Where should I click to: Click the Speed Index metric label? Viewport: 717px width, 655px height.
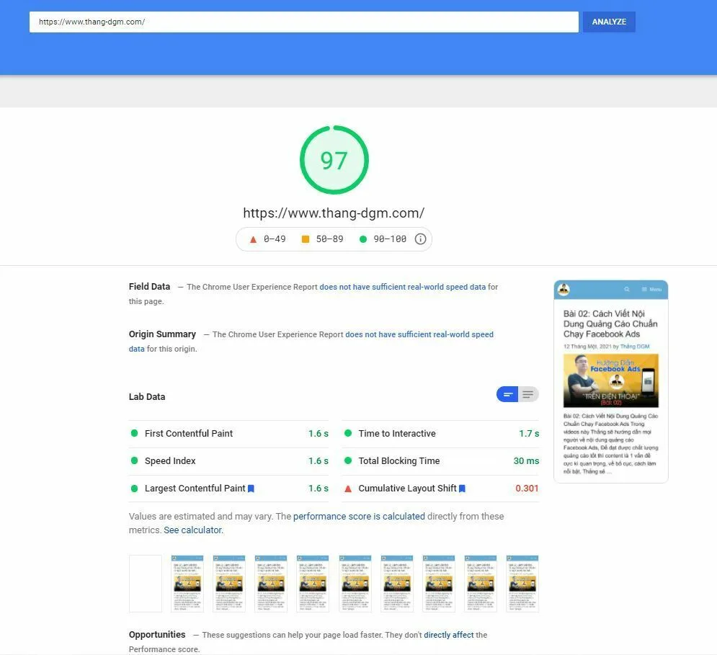click(x=170, y=461)
